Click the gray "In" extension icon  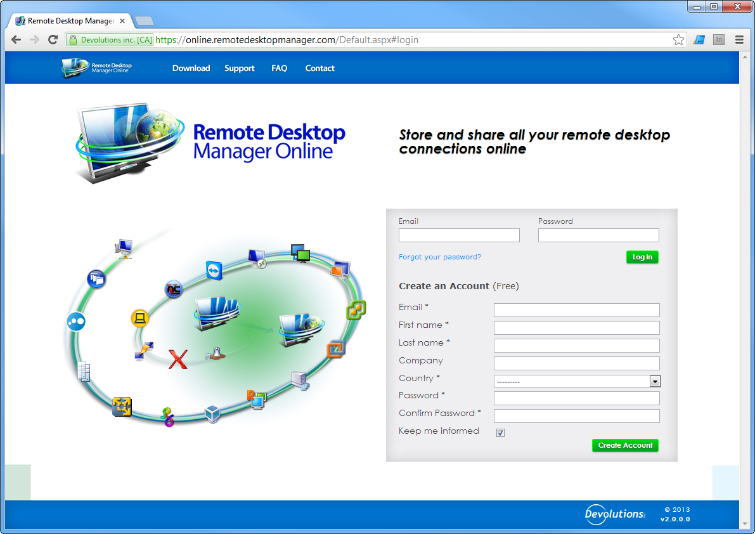pos(719,40)
